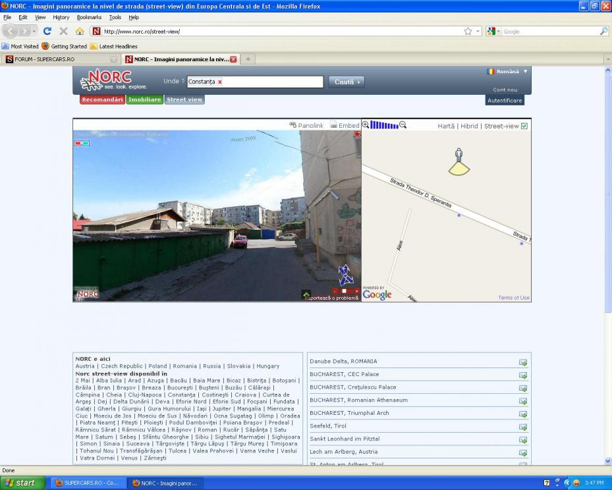The image size is (612, 490).
Task: Bookmark this page with the star icon
Action: 468,31
